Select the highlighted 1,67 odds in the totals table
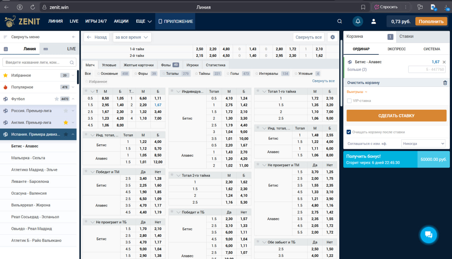Screen dimensions: 452x259 coord(158,105)
